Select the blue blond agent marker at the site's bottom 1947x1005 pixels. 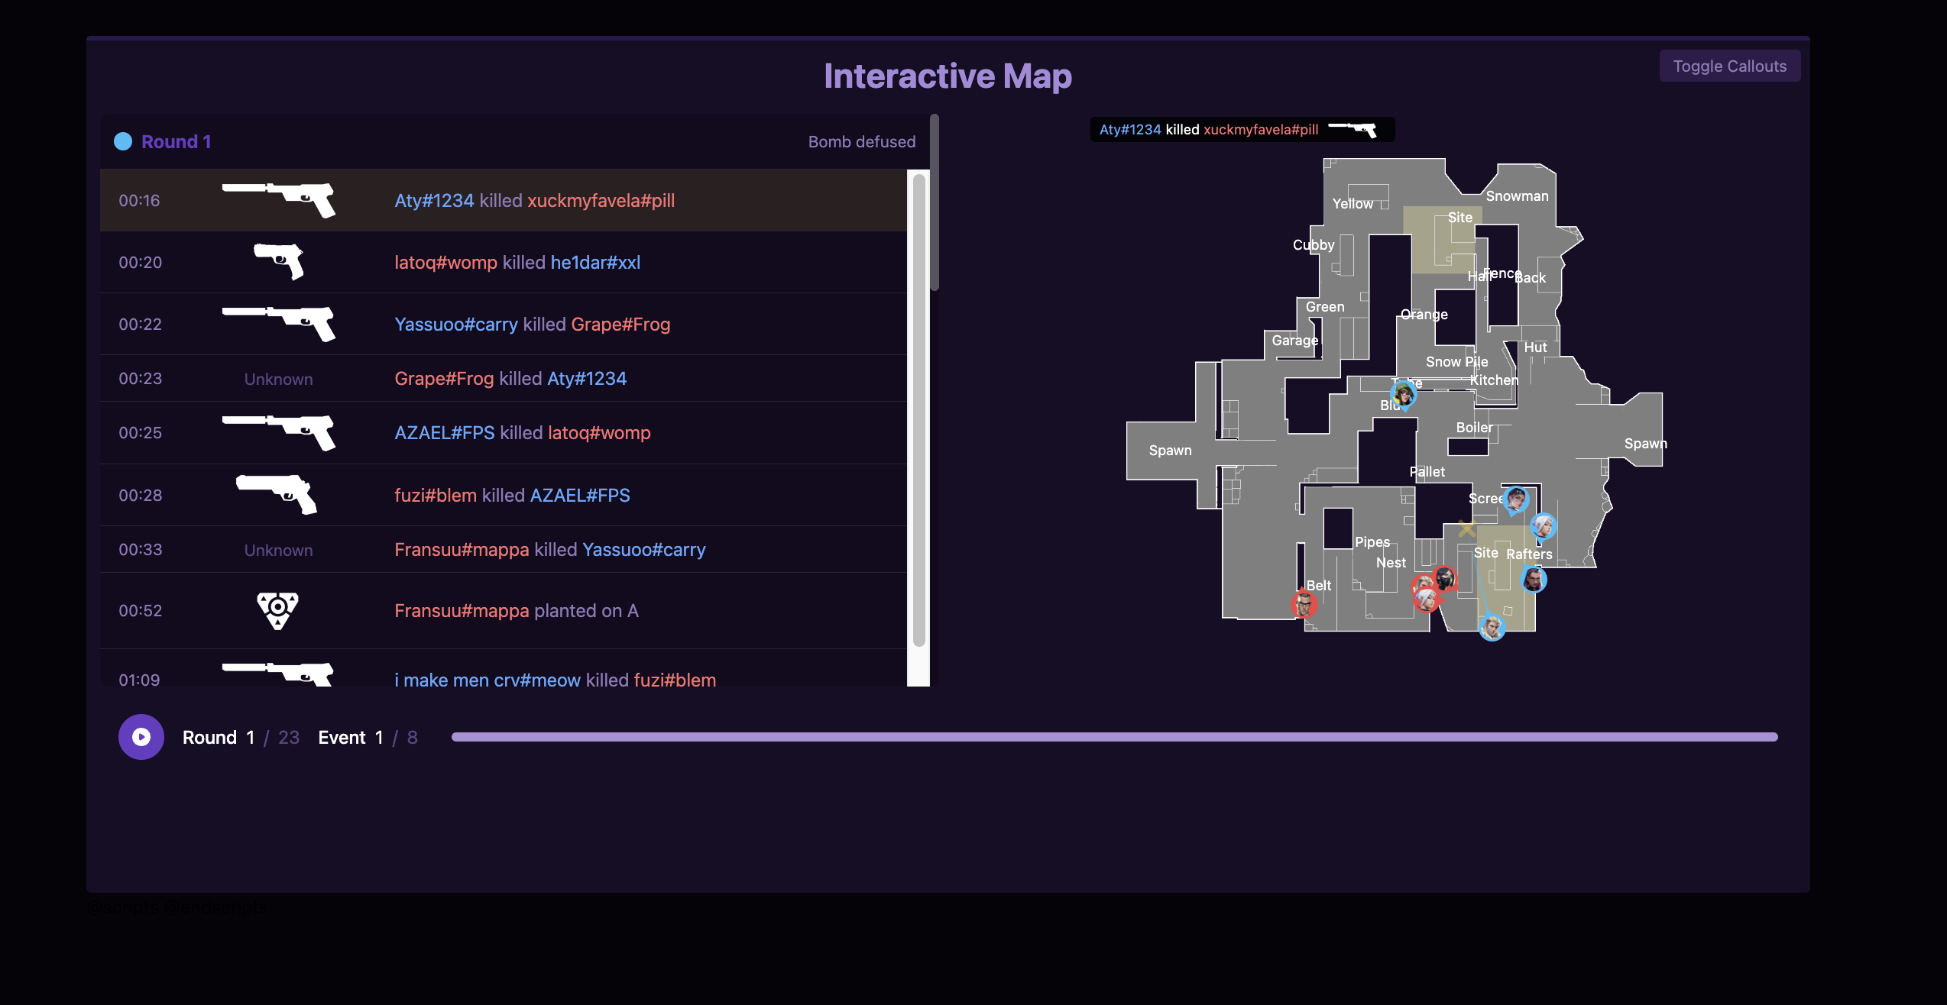[x=1492, y=628]
